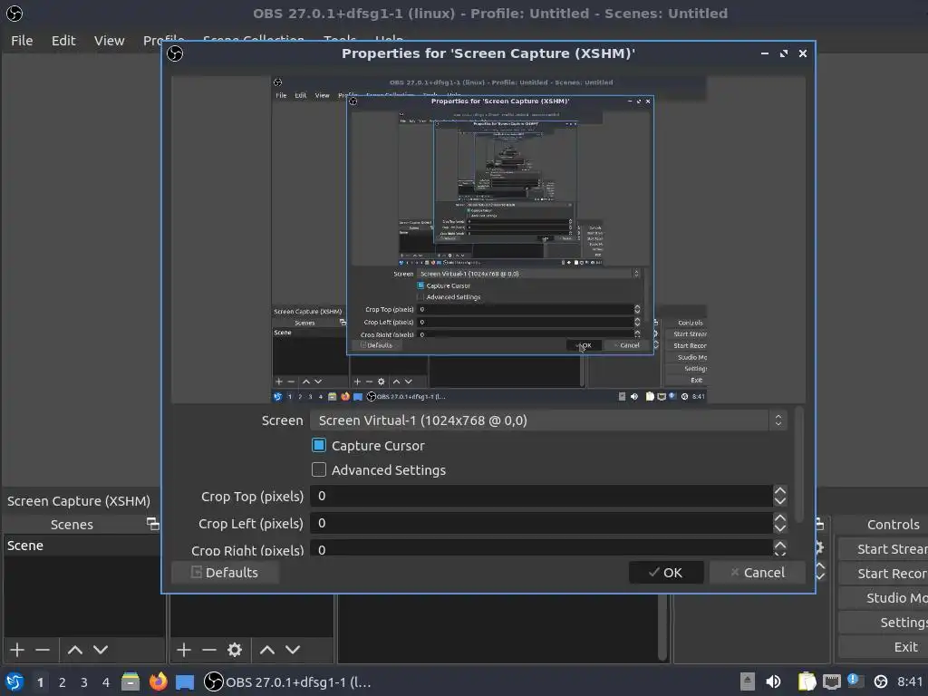Click the 'Scenes' panel header text
928x696 pixels.
coord(72,525)
